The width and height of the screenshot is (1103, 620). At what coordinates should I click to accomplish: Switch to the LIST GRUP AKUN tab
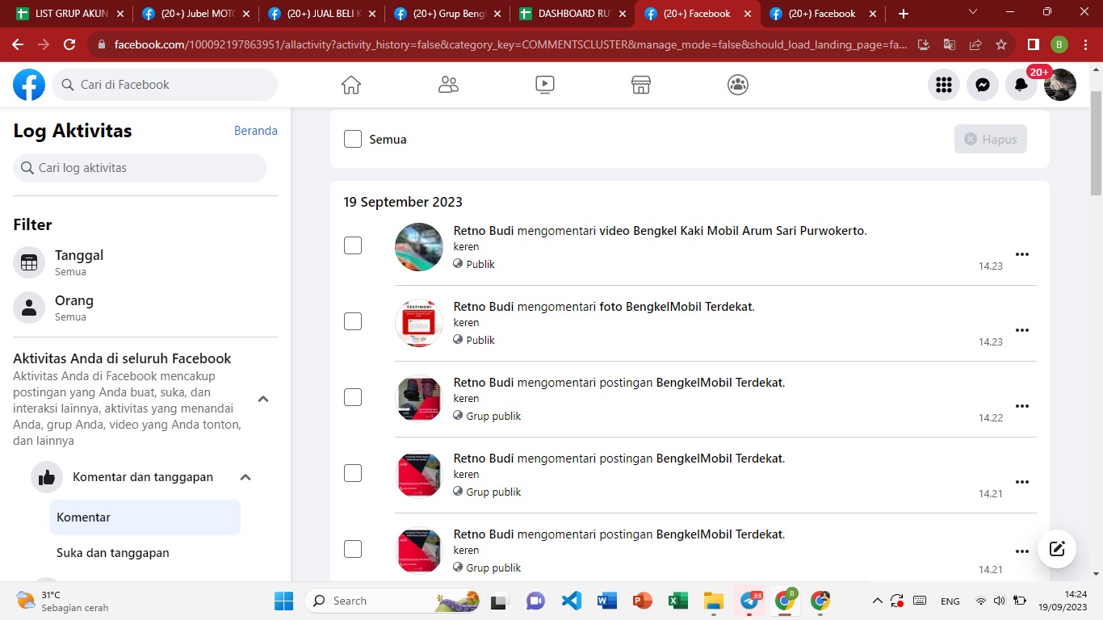point(70,14)
